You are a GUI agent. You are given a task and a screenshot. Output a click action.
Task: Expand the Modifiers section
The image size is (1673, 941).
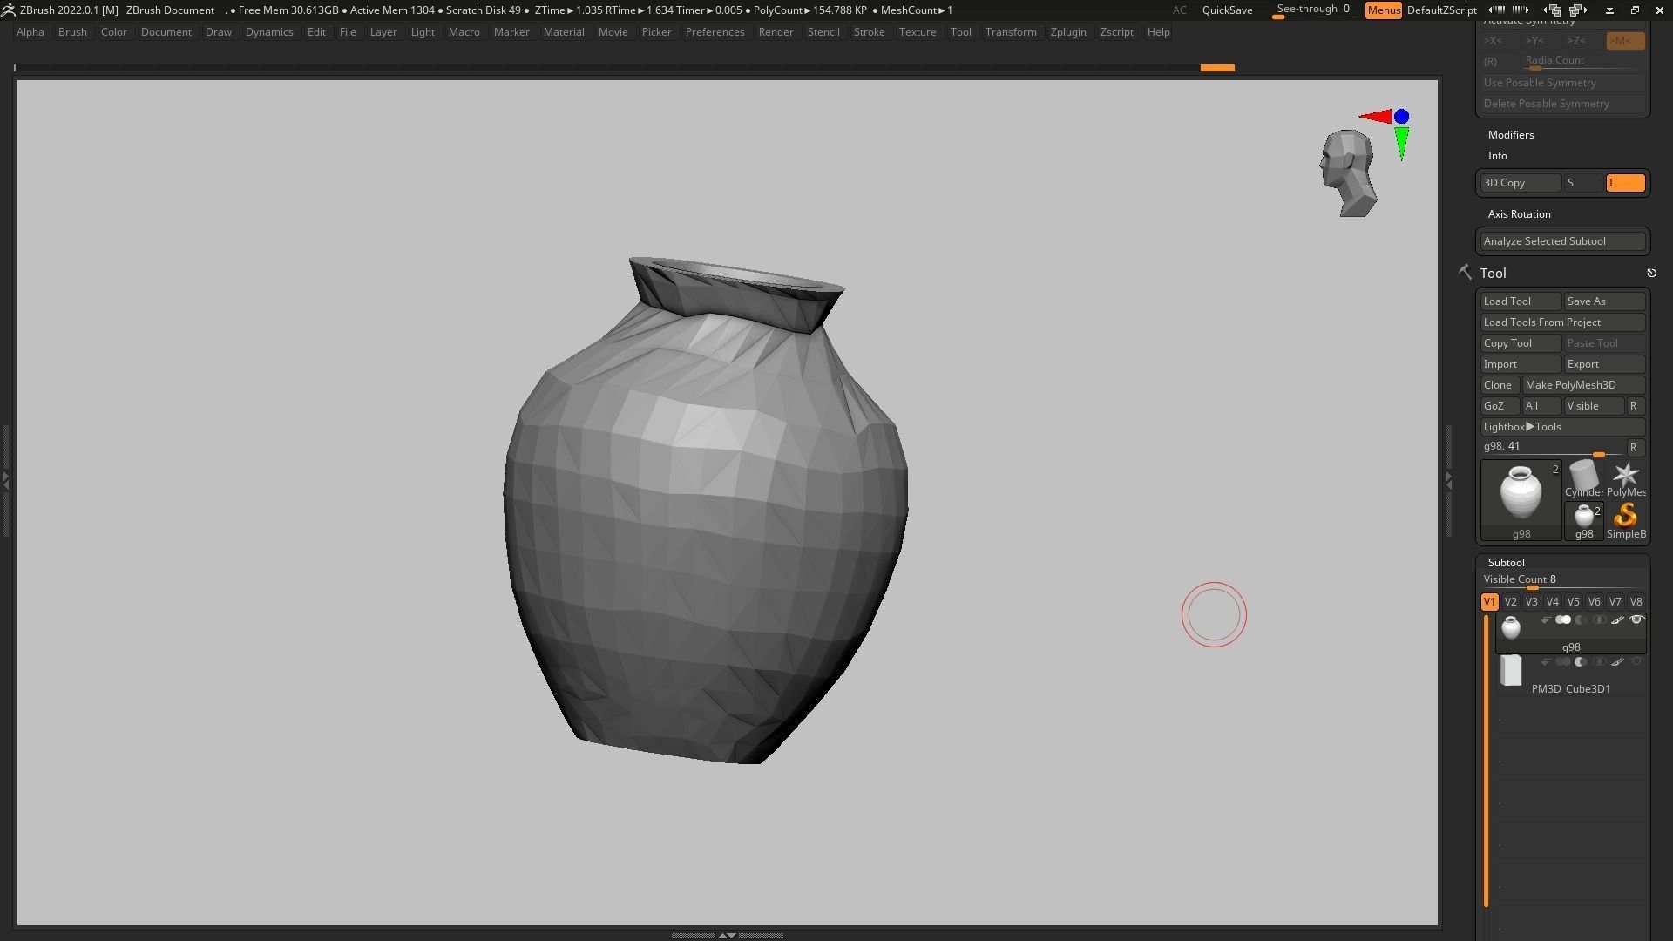click(1511, 135)
